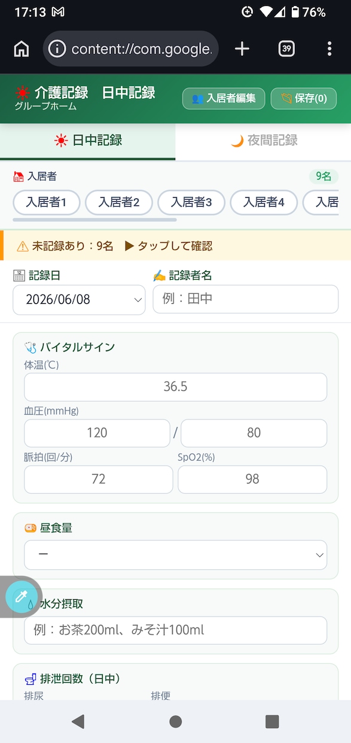351x743 pixels.
Task: Open a new browser tab with plus
Action: [242, 49]
